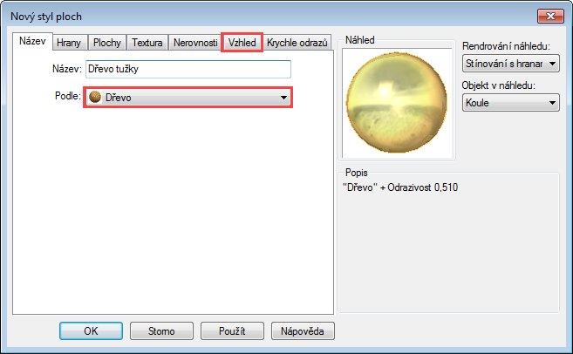Open the Objekt v náhledu dropdown

click(x=510, y=103)
